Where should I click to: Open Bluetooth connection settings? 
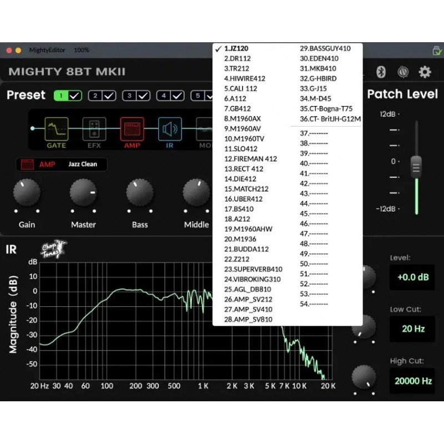(380, 72)
